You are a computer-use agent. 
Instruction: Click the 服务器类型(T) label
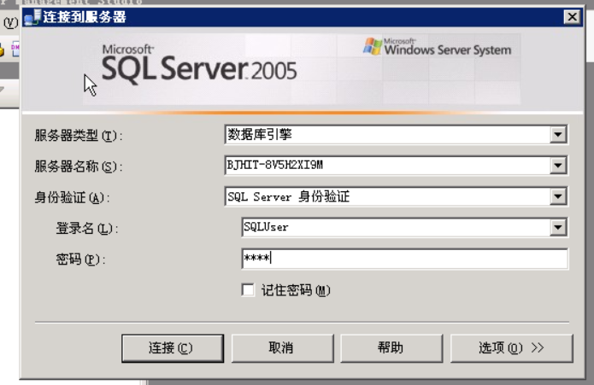[x=79, y=136]
